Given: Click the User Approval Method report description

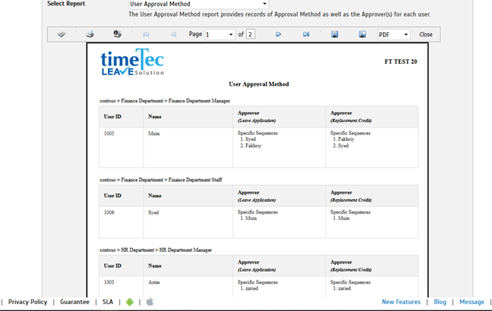Looking at the screenshot, I should 279,14.
